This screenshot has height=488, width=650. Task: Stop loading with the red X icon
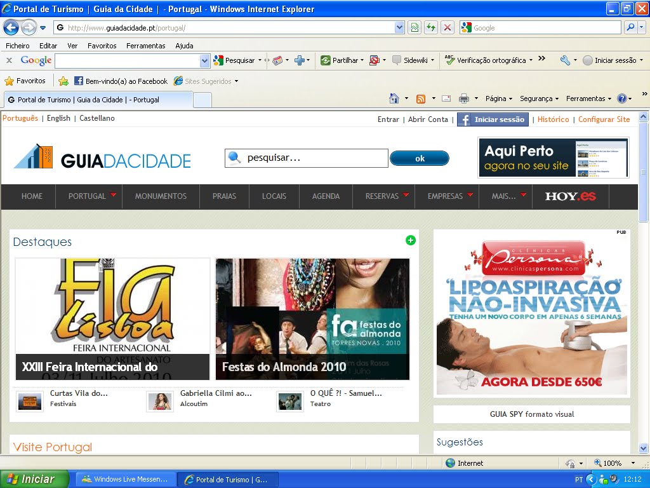point(448,28)
